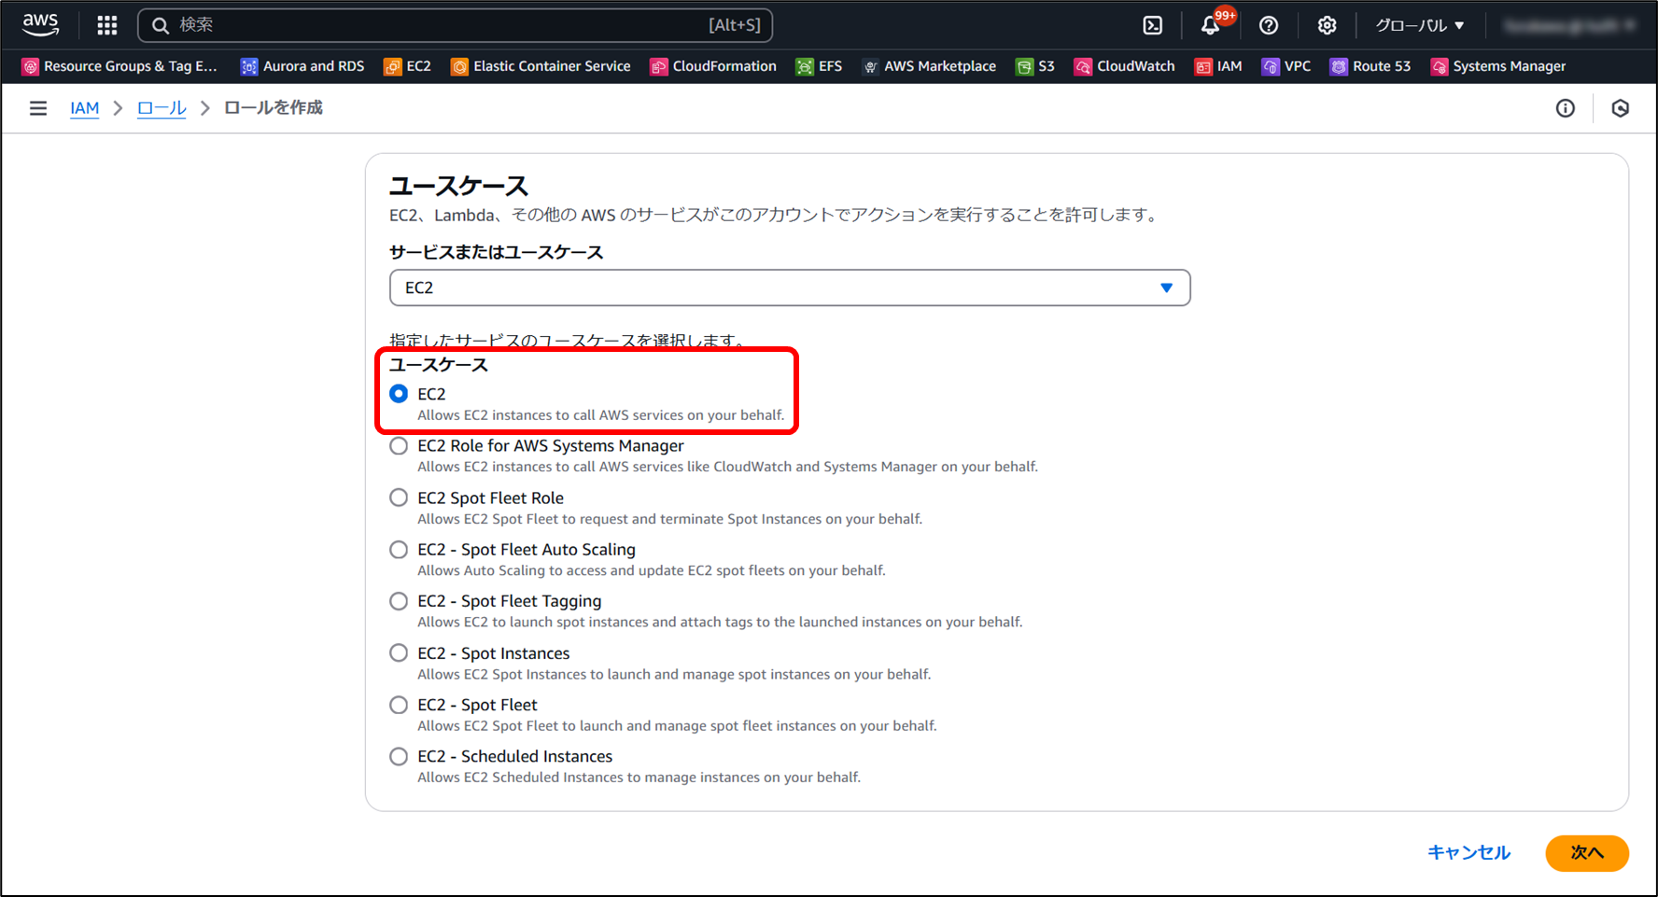This screenshot has height=897, width=1658.
Task: Select the EC2 use case radio button
Action: pos(399,394)
